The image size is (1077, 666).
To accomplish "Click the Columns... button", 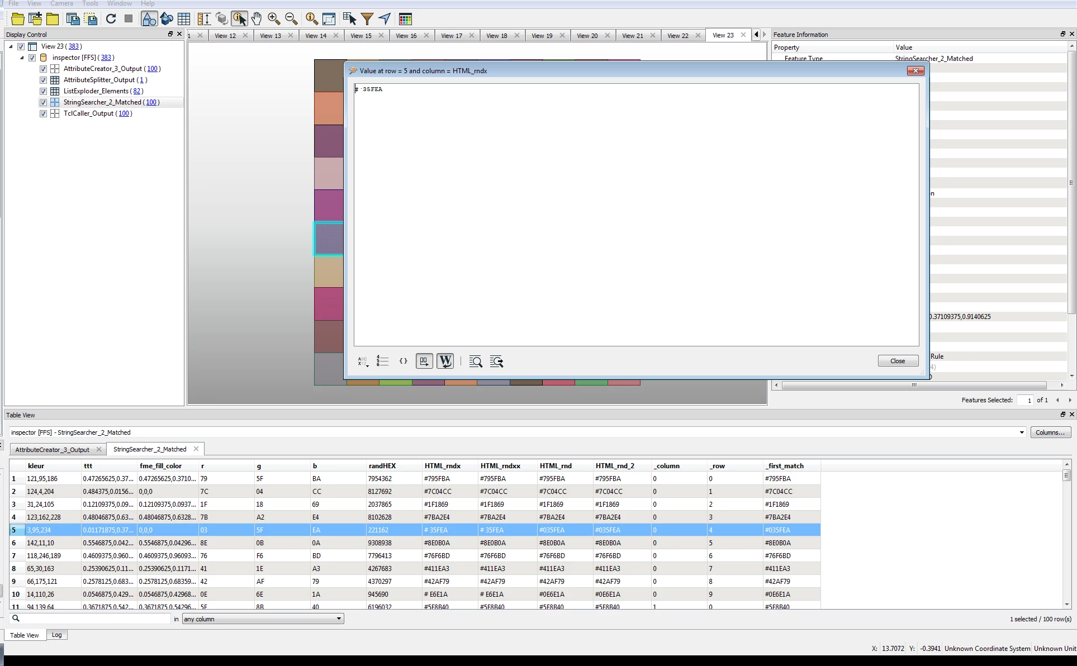I will coord(1050,432).
